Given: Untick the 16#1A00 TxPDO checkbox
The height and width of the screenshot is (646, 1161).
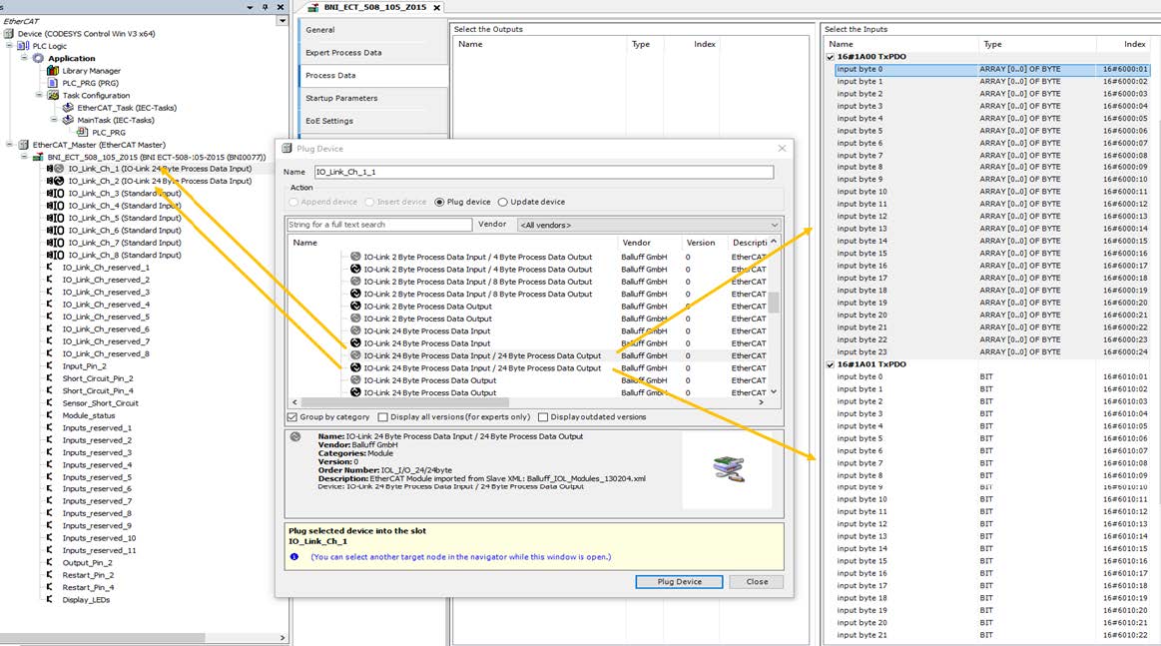Looking at the screenshot, I should [831, 57].
